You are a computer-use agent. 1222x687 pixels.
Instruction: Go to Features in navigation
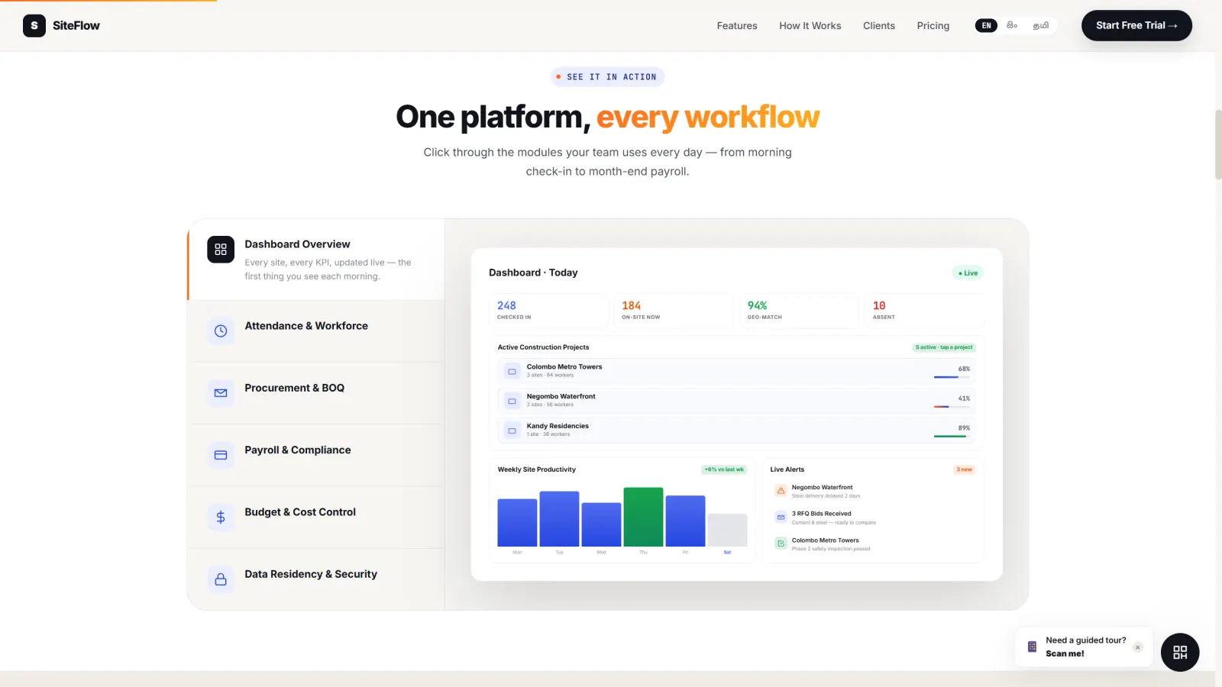(737, 25)
